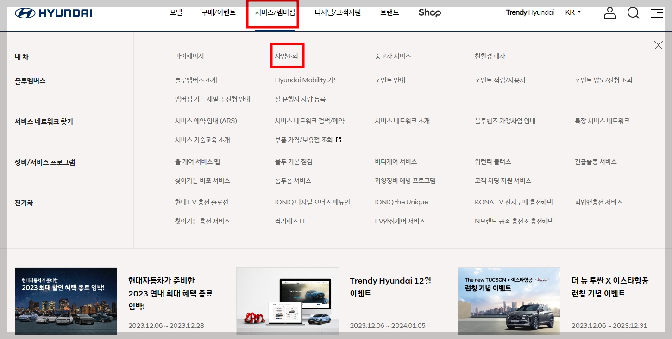The height and width of the screenshot is (339, 672).
Task: Expand the KR language dropdown
Action: (x=573, y=12)
